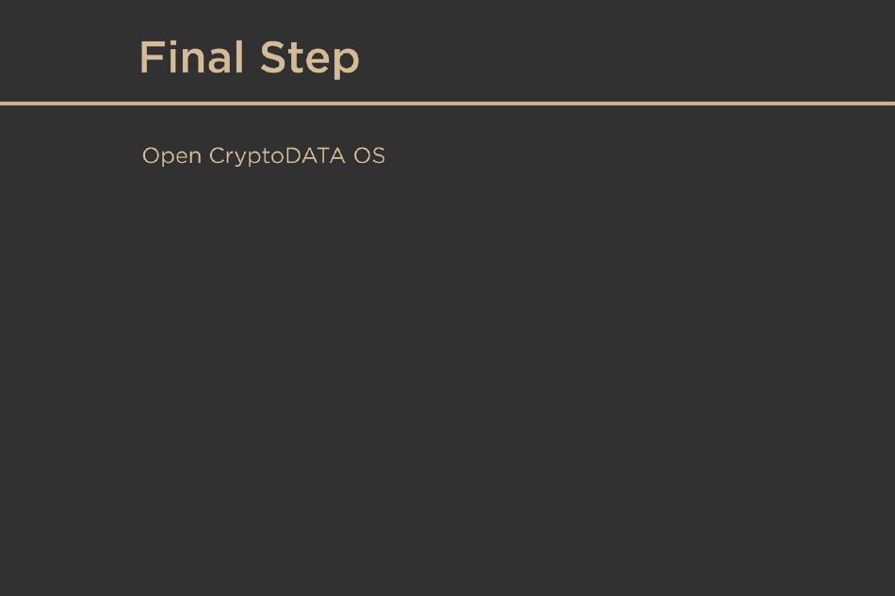The width and height of the screenshot is (895, 596).
Task: Click the gold horizontal divider line
Action: click(x=447, y=104)
